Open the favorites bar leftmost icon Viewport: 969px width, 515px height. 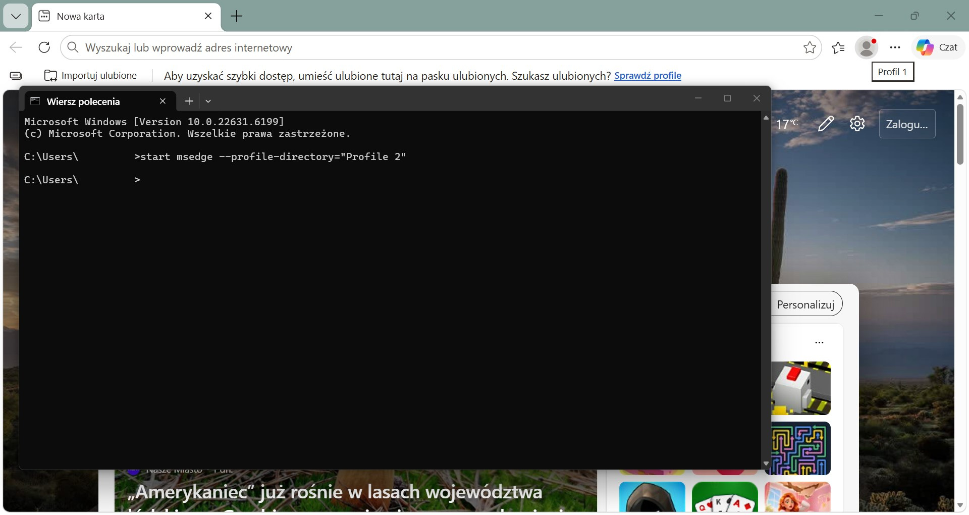click(16, 76)
